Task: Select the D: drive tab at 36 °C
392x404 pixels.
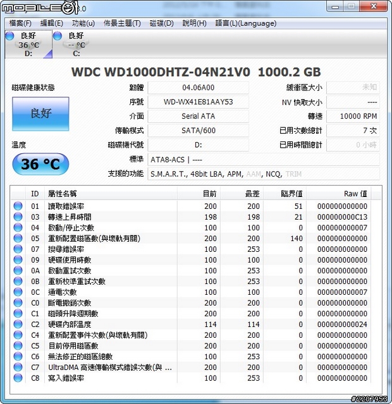Action: tap(28, 44)
